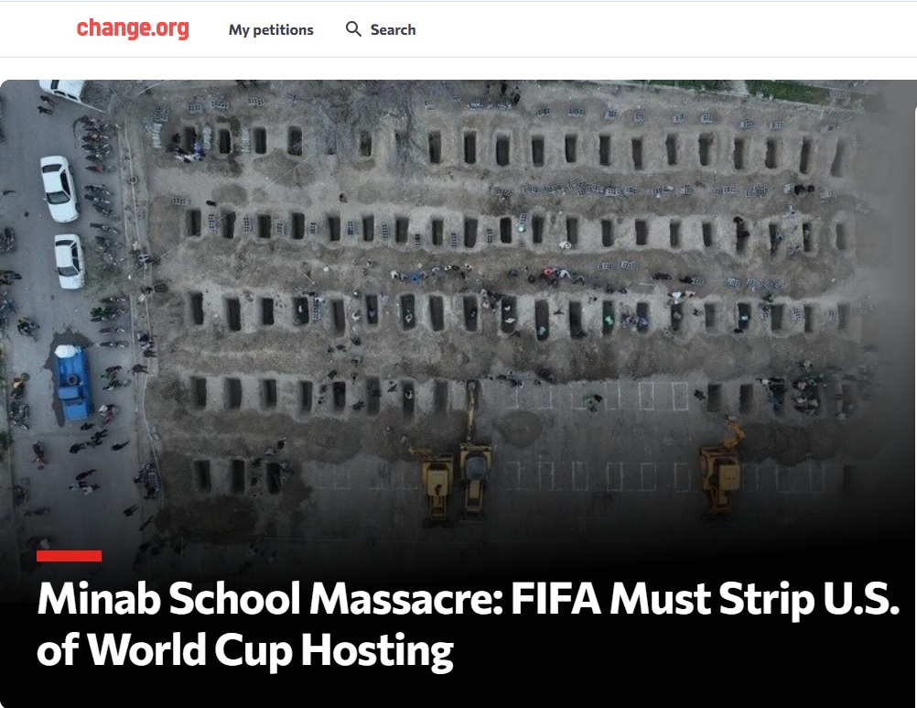Click the word 'Strip' in the petition title
This screenshot has height=708, width=917.
[x=766, y=602]
